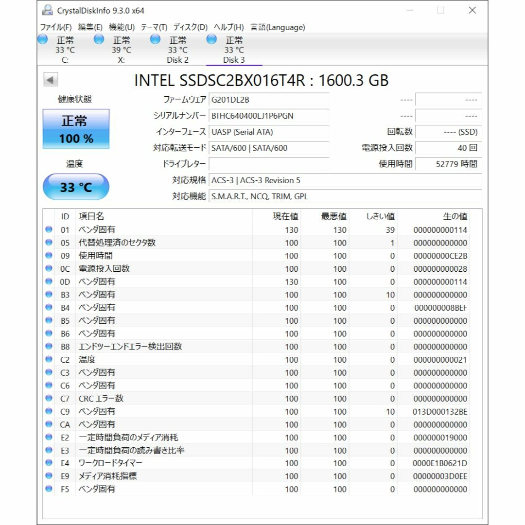Click the disk title INTEL SSDSC2BX016T4R
This screenshot has height=525, width=525.
point(220,80)
